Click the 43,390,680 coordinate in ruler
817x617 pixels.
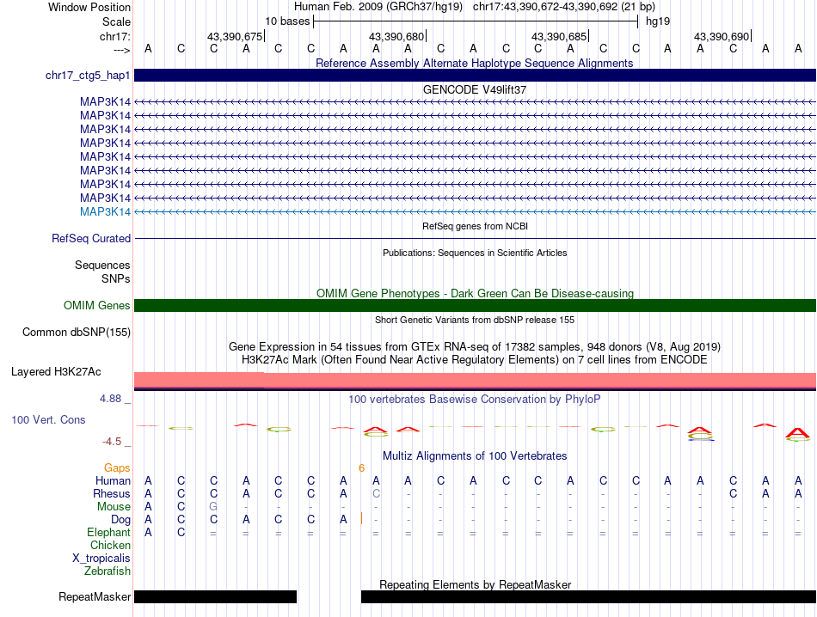coord(396,36)
